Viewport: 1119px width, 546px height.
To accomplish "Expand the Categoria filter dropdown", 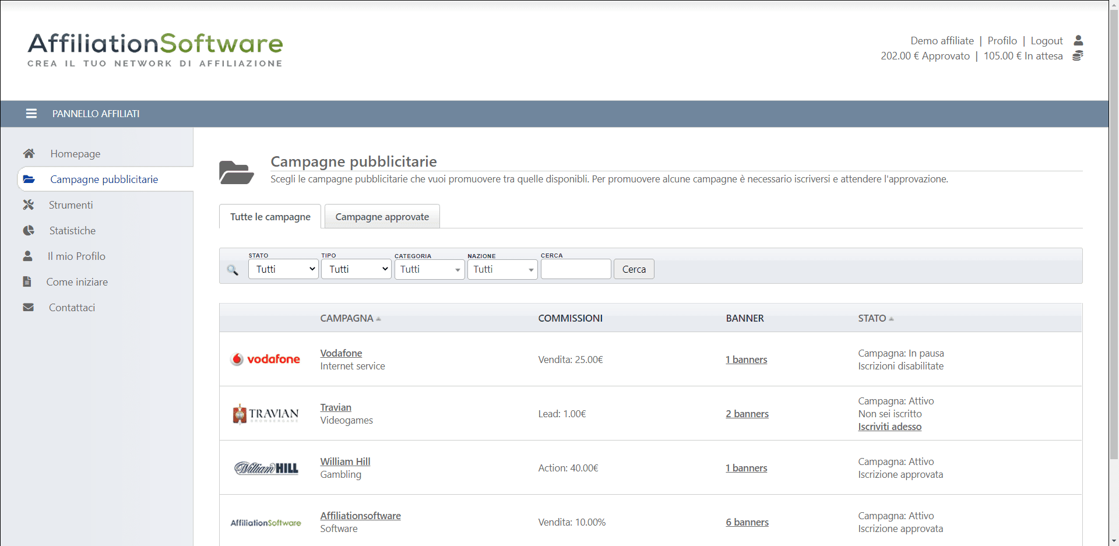I will tap(430, 269).
